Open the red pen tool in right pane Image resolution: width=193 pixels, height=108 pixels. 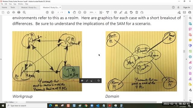click(x=190, y=62)
